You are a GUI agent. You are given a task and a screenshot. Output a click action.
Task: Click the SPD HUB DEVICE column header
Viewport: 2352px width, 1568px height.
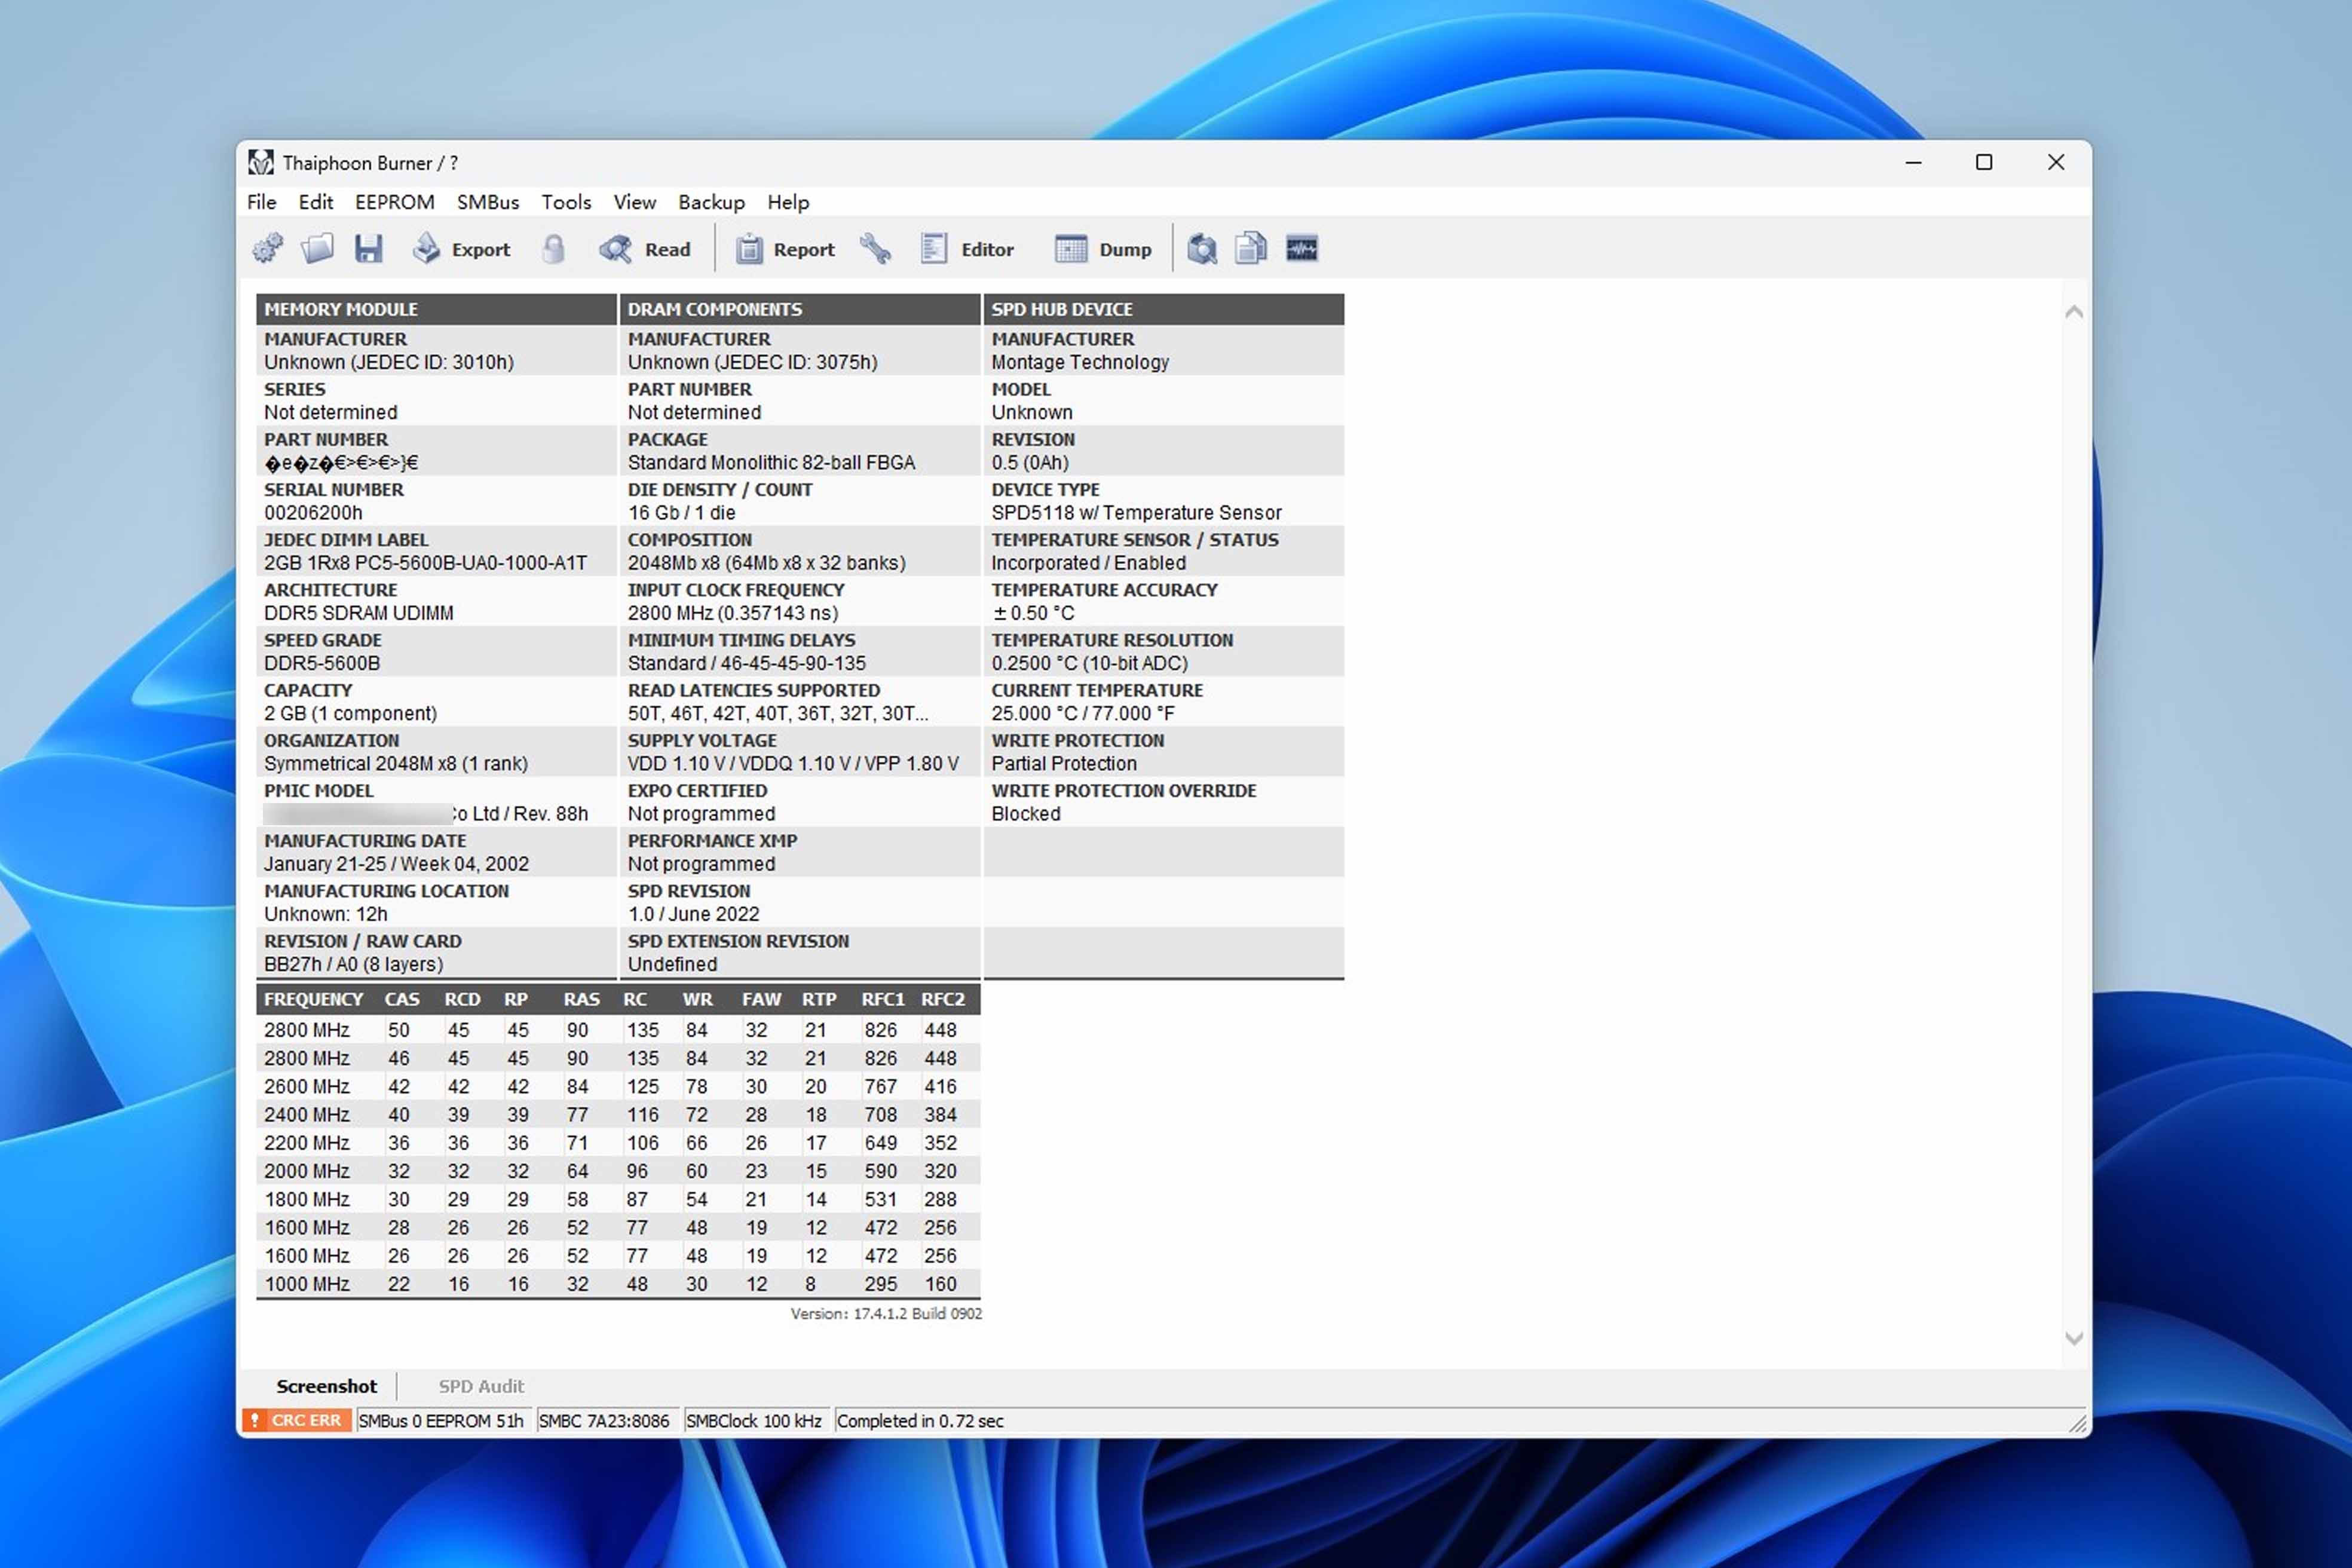point(1164,309)
